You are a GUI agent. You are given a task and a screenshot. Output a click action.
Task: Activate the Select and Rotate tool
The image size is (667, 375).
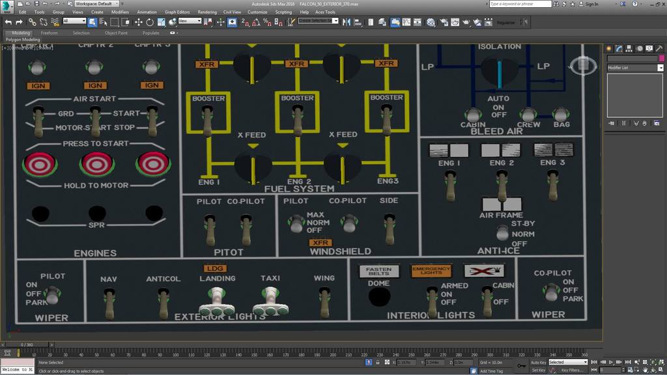[149, 22]
